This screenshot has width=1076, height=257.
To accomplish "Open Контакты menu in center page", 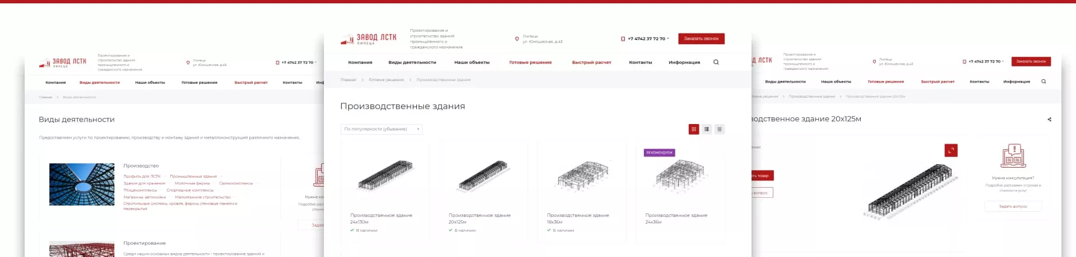I will [641, 63].
